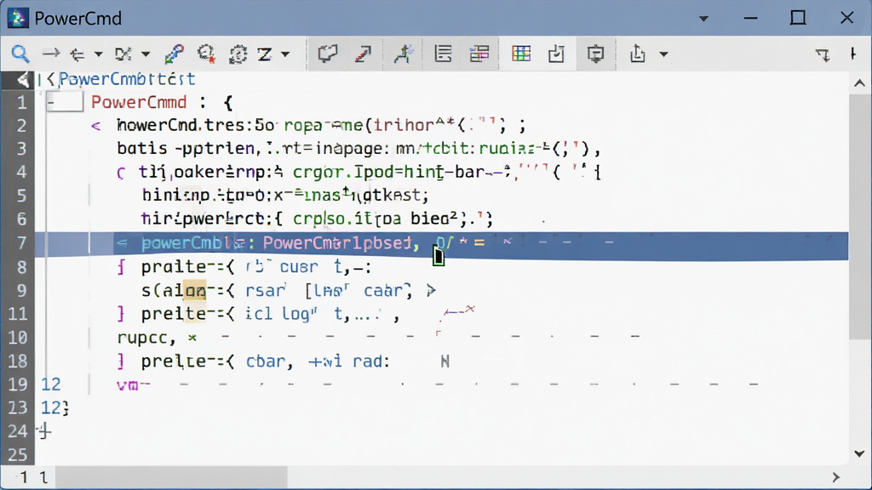The width and height of the screenshot is (872, 490).
Task: Click line number 2 in the gutter
Action: pos(21,126)
